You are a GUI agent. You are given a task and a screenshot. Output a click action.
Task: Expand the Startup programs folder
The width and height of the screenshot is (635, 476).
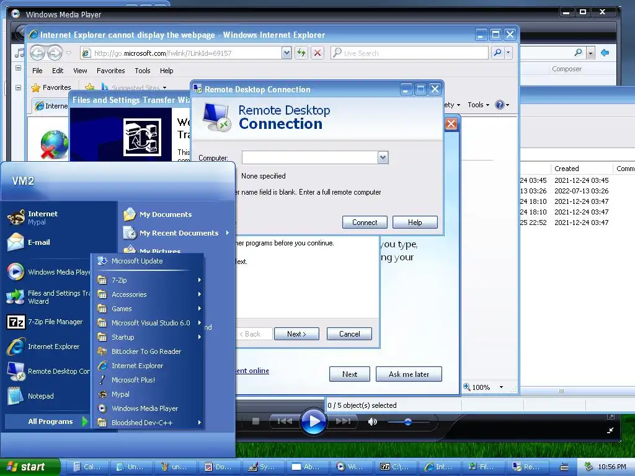click(148, 337)
